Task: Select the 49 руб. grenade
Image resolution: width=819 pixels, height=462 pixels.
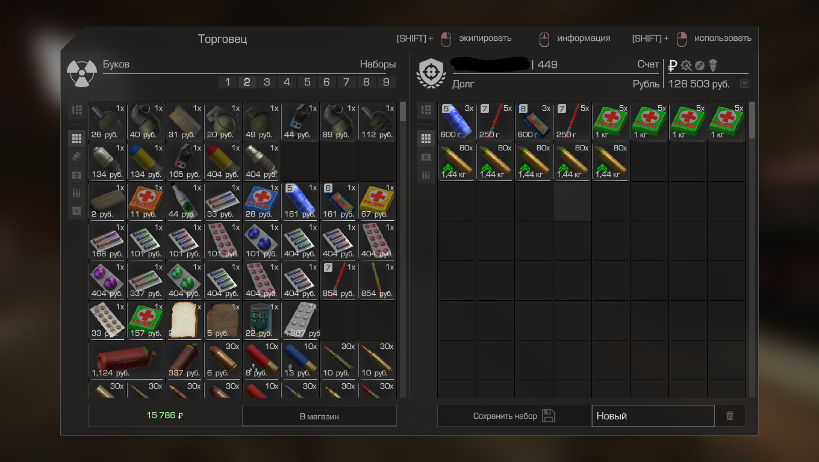Action: [262, 122]
